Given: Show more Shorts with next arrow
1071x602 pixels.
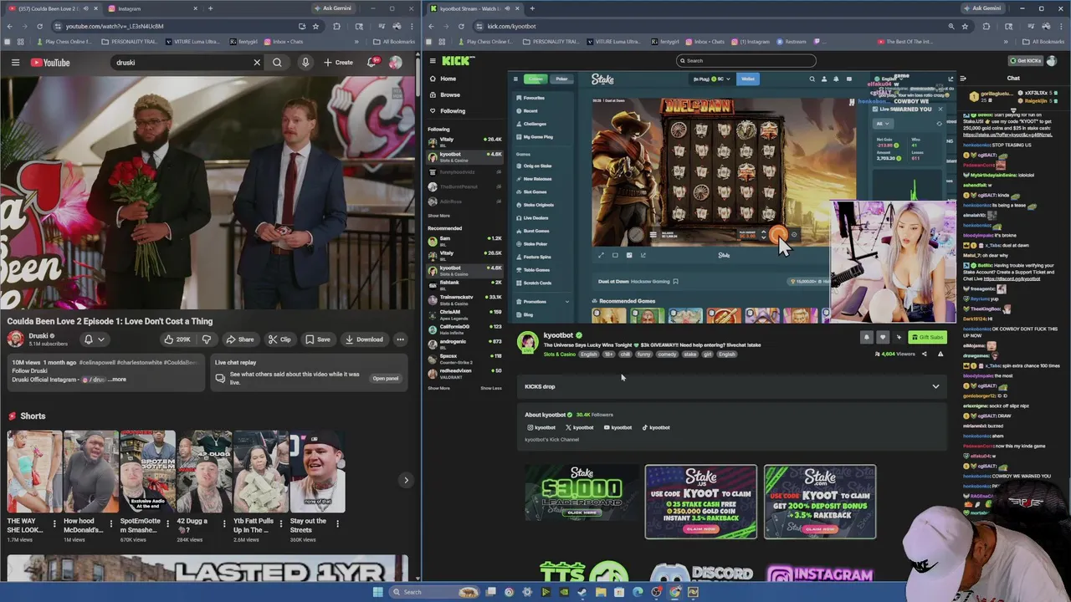Looking at the screenshot, I should coord(406,480).
